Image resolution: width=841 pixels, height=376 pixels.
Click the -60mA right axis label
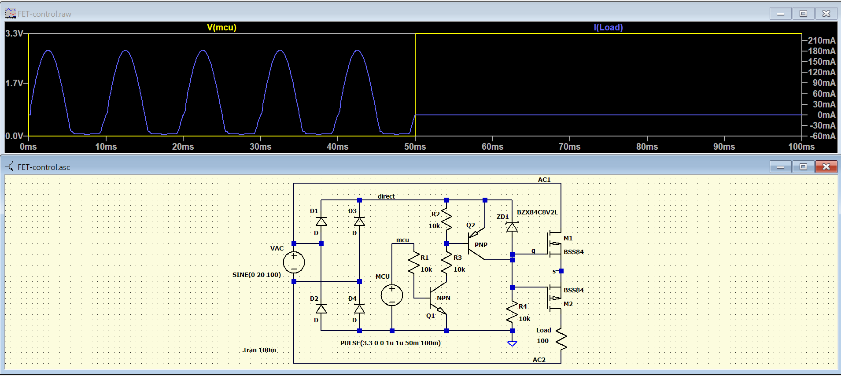click(823, 136)
